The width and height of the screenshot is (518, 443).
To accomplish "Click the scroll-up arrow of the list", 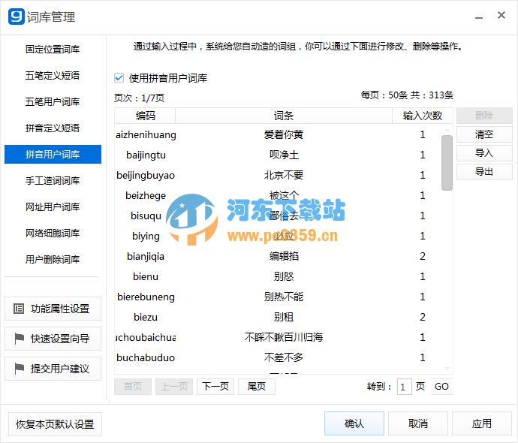I will pos(447,130).
